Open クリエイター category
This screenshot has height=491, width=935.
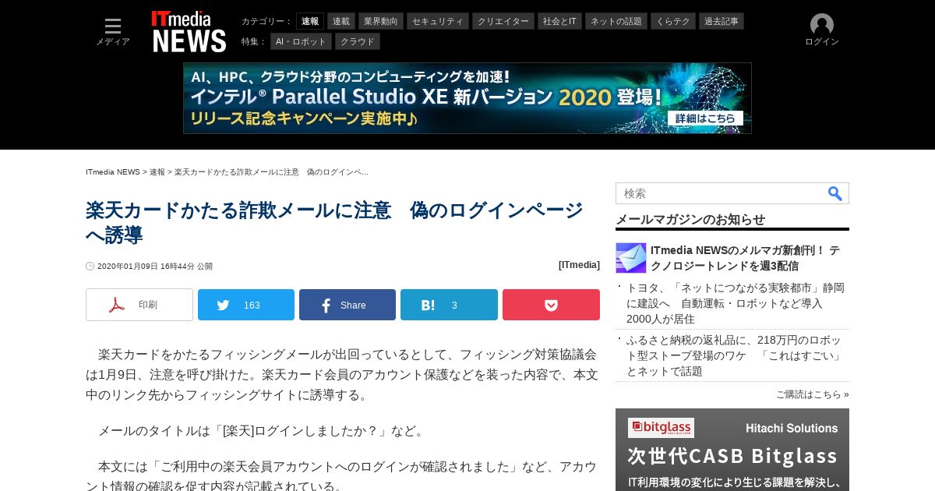tap(503, 21)
